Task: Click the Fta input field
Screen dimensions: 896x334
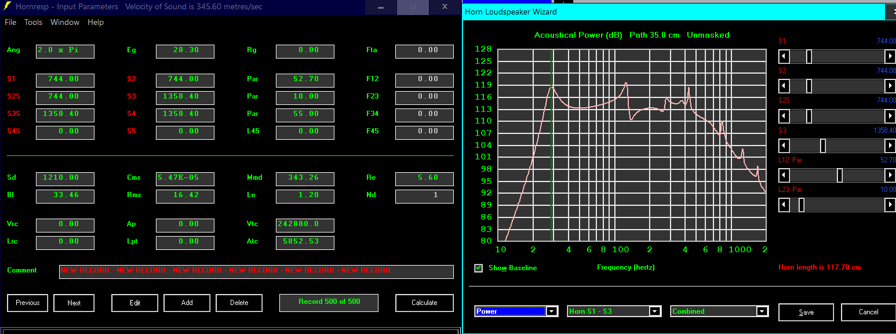Action: pyautogui.click(x=425, y=51)
